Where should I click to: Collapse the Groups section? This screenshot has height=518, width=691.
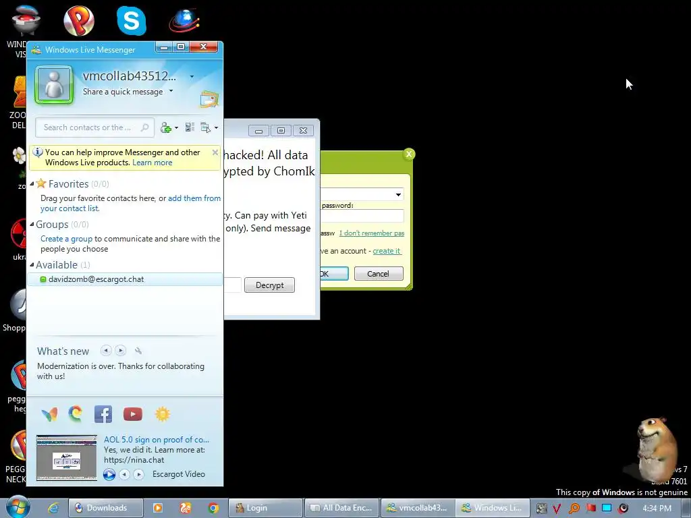coord(32,224)
